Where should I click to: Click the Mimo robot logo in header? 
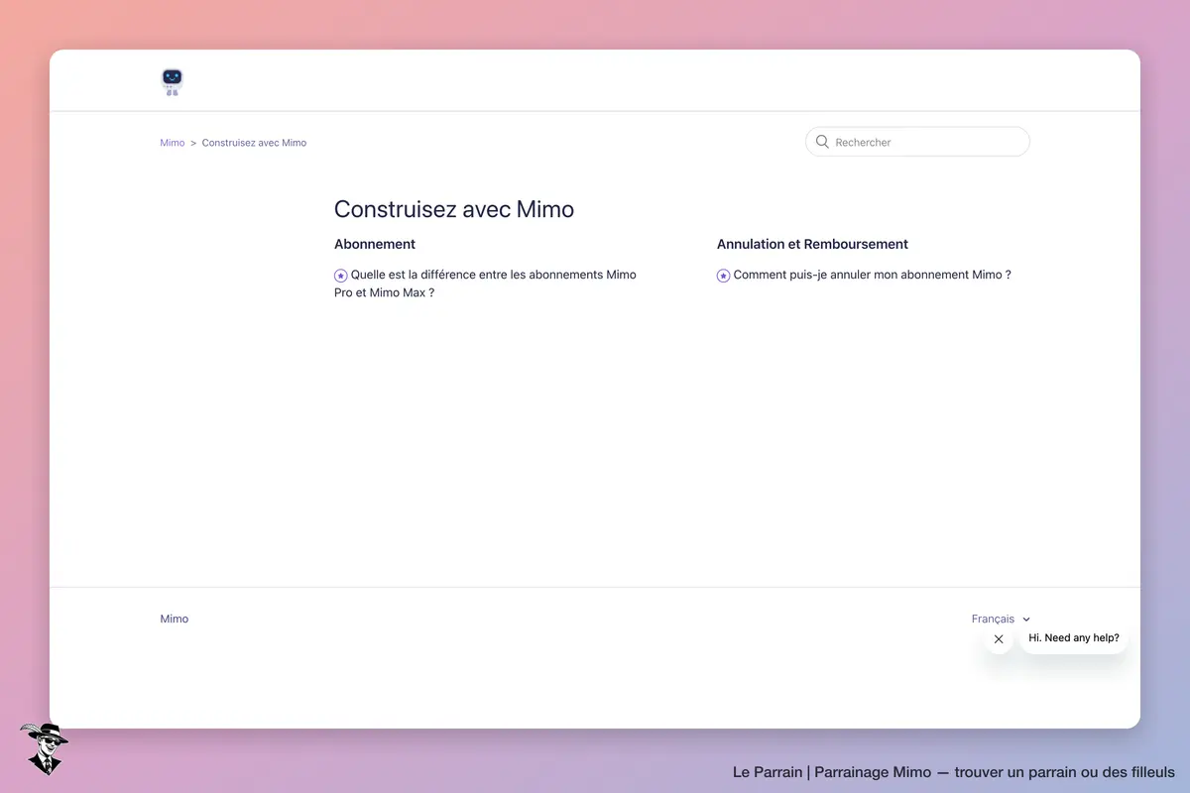pyautogui.click(x=172, y=81)
